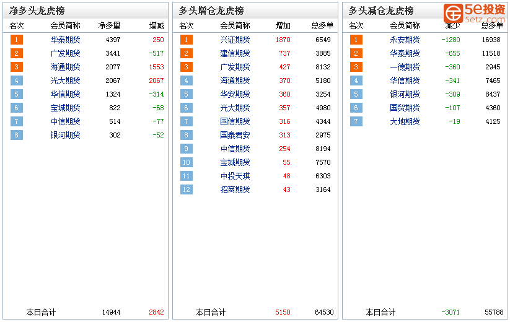Click rank badge 1 in 多头增仓龙虎榜
510x322 pixels.
point(187,40)
